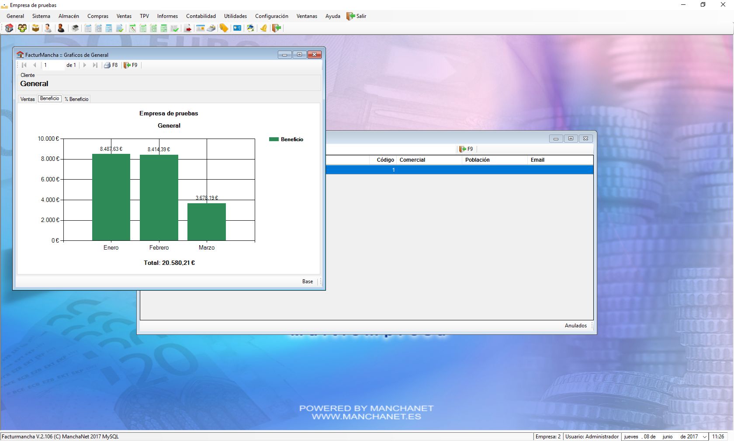
Task: Switch to the Ventas chart tab
Action: click(x=28, y=99)
